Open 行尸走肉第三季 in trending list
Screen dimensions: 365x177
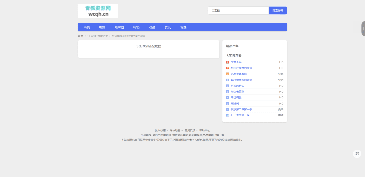tap(240, 115)
